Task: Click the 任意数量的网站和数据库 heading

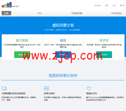Action: (14, 93)
